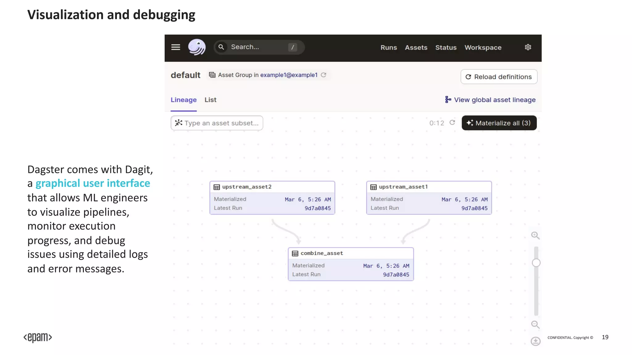The height and width of the screenshot is (355, 632).
Task: Click the upstream_asset1 table icon
Action: pos(373,187)
